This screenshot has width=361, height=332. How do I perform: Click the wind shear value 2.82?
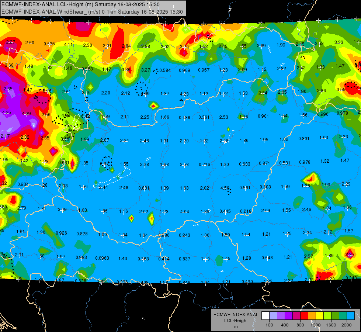[x=282, y=68]
